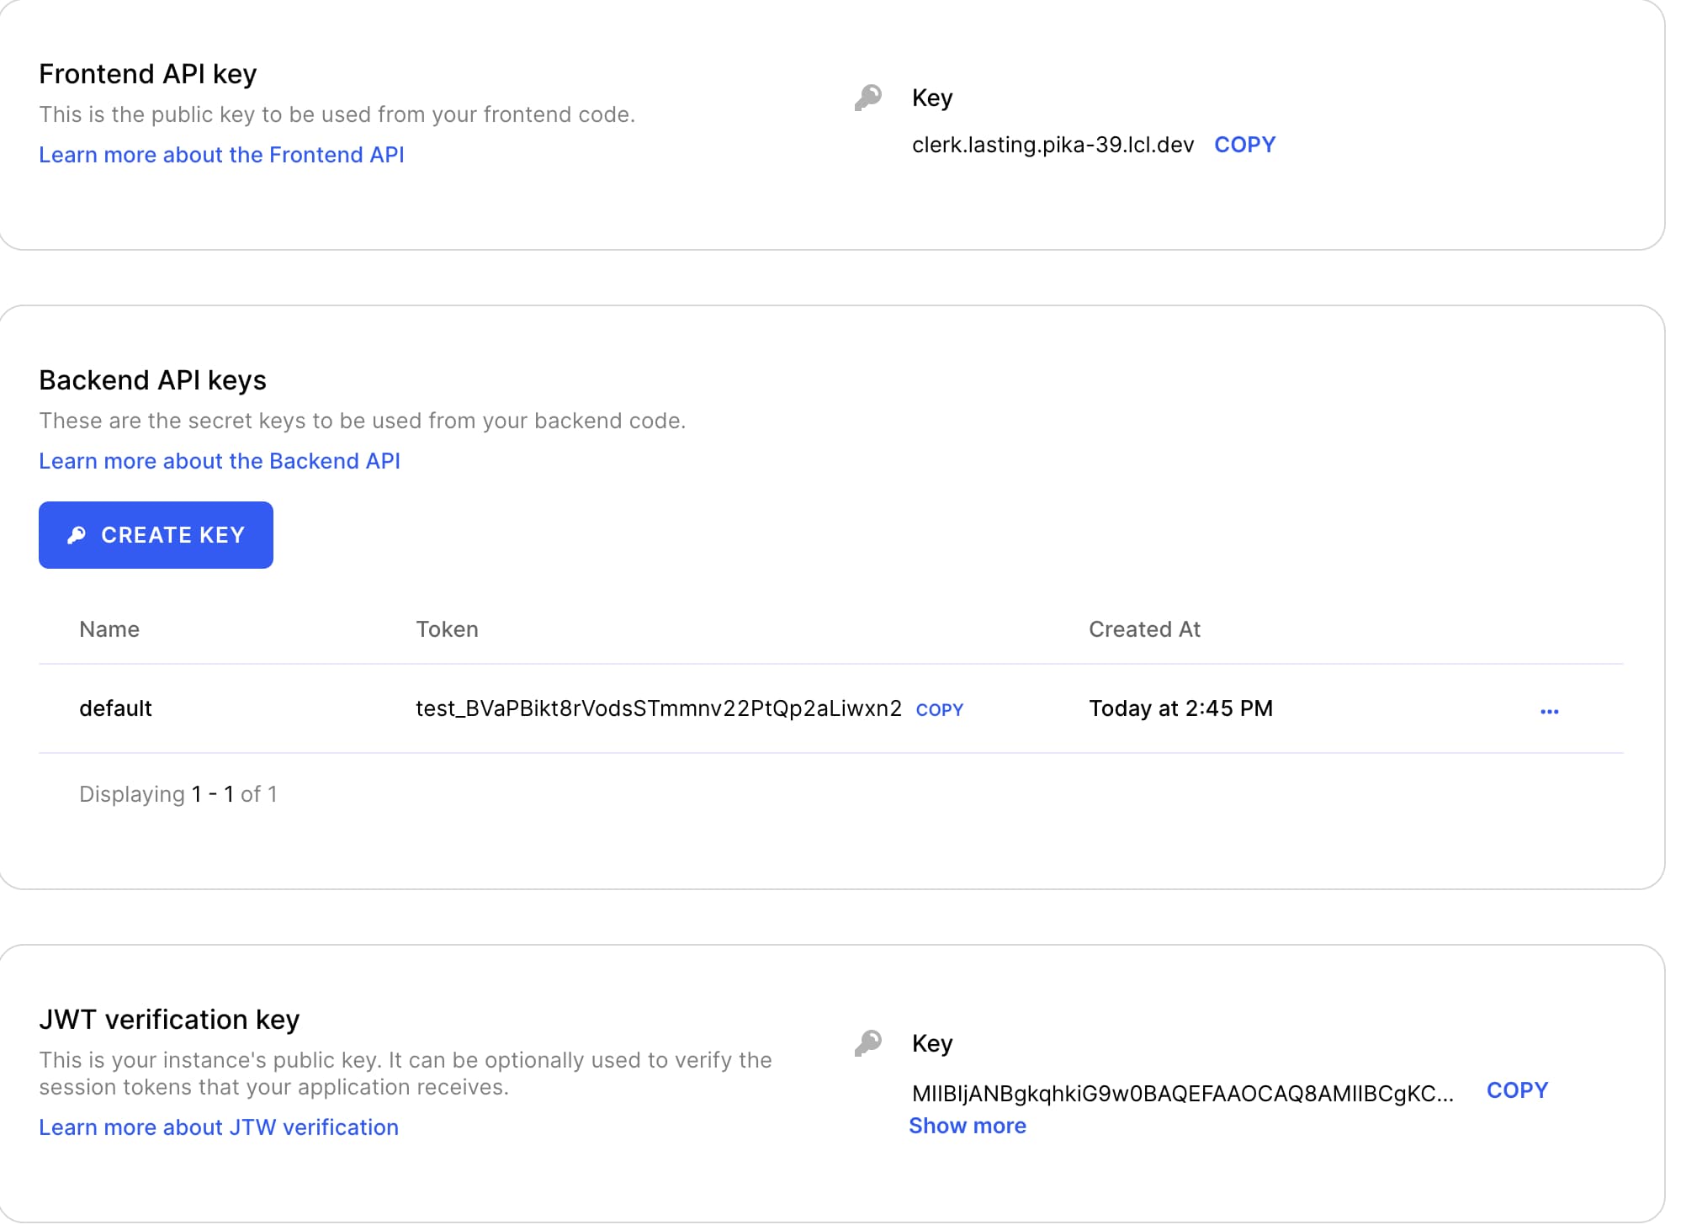Click the test_BVaPBikt8r token text
The image size is (1681, 1230).
[658, 708]
